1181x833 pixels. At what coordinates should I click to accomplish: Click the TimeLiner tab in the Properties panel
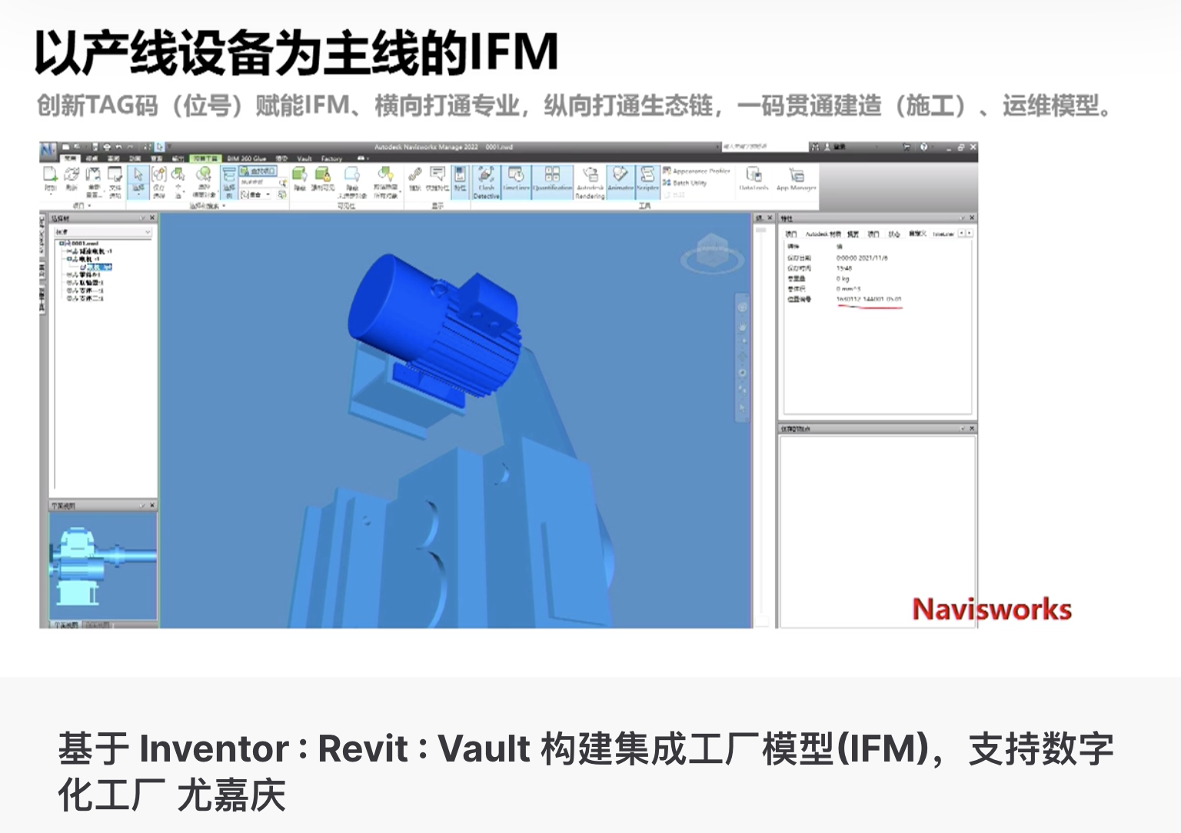[943, 234]
